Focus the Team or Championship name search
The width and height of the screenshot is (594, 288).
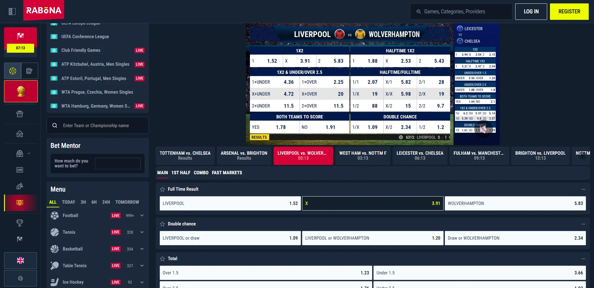pyautogui.click(x=98, y=126)
